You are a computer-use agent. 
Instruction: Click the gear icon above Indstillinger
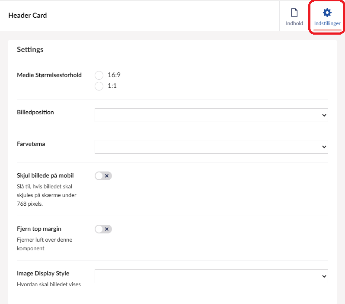coord(327,13)
